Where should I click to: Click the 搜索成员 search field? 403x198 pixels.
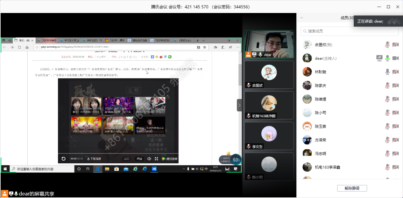tap(350, 31)
